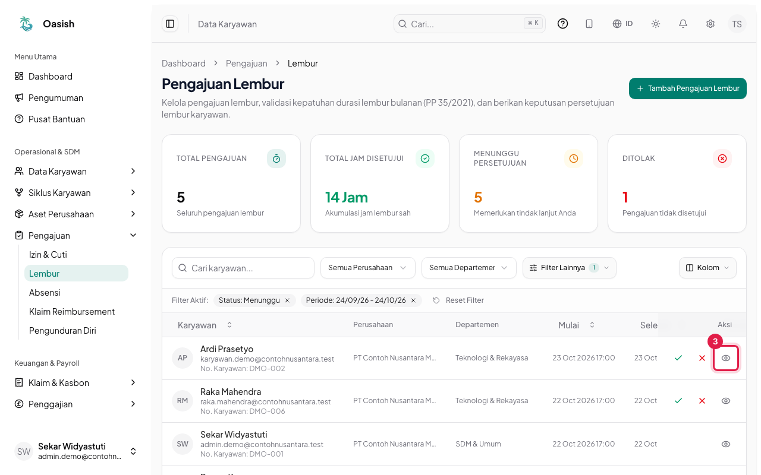Open the help question mark icon
The height and width of the screenshot is (475, 761).
[x=562, y=24]
